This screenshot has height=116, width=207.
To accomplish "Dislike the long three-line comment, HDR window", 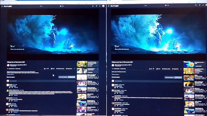I will [x=12, y=95].
